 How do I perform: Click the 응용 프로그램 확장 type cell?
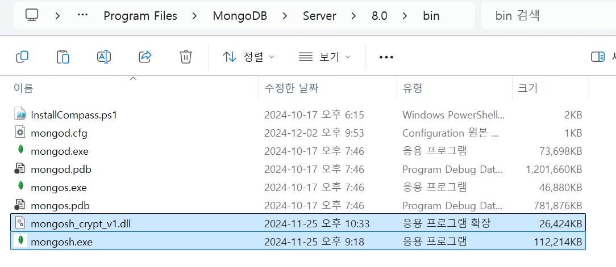point(447,224)
